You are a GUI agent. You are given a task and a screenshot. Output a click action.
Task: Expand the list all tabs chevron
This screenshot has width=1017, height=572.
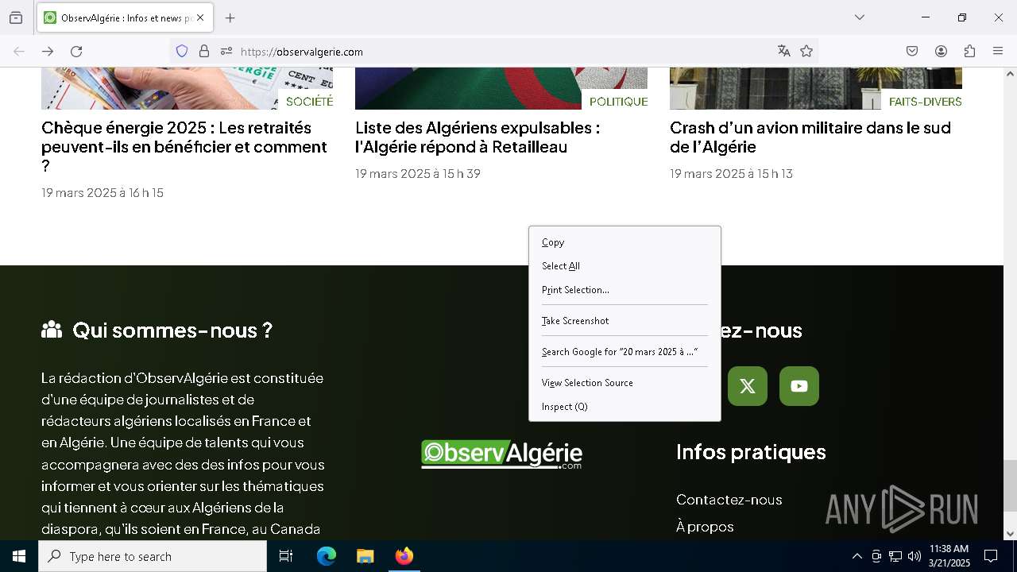click(x=859, y=17)
